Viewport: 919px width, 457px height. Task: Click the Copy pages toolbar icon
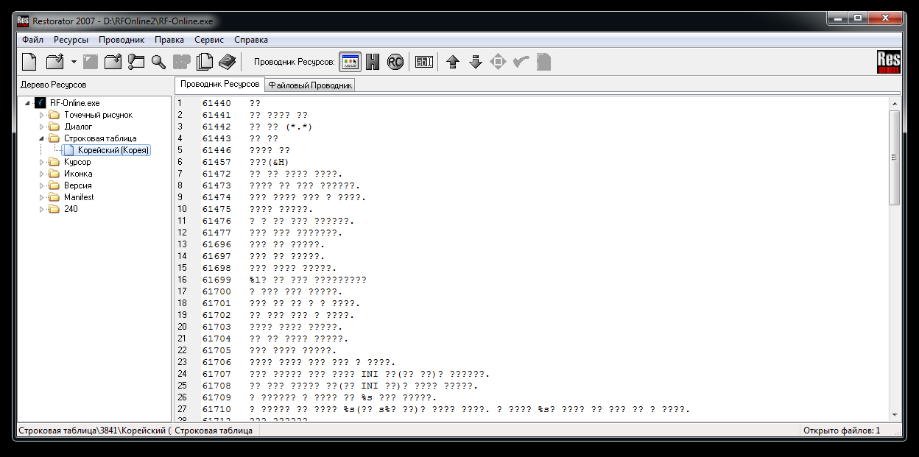pos(205,62)
